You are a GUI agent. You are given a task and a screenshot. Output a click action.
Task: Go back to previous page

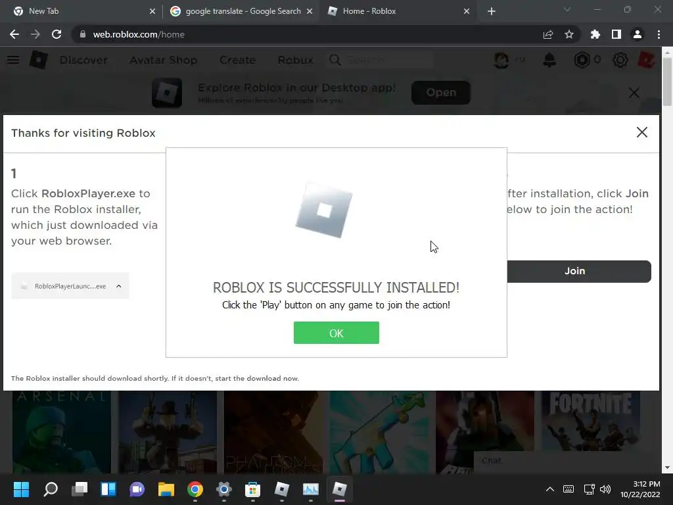pos(14,34)
